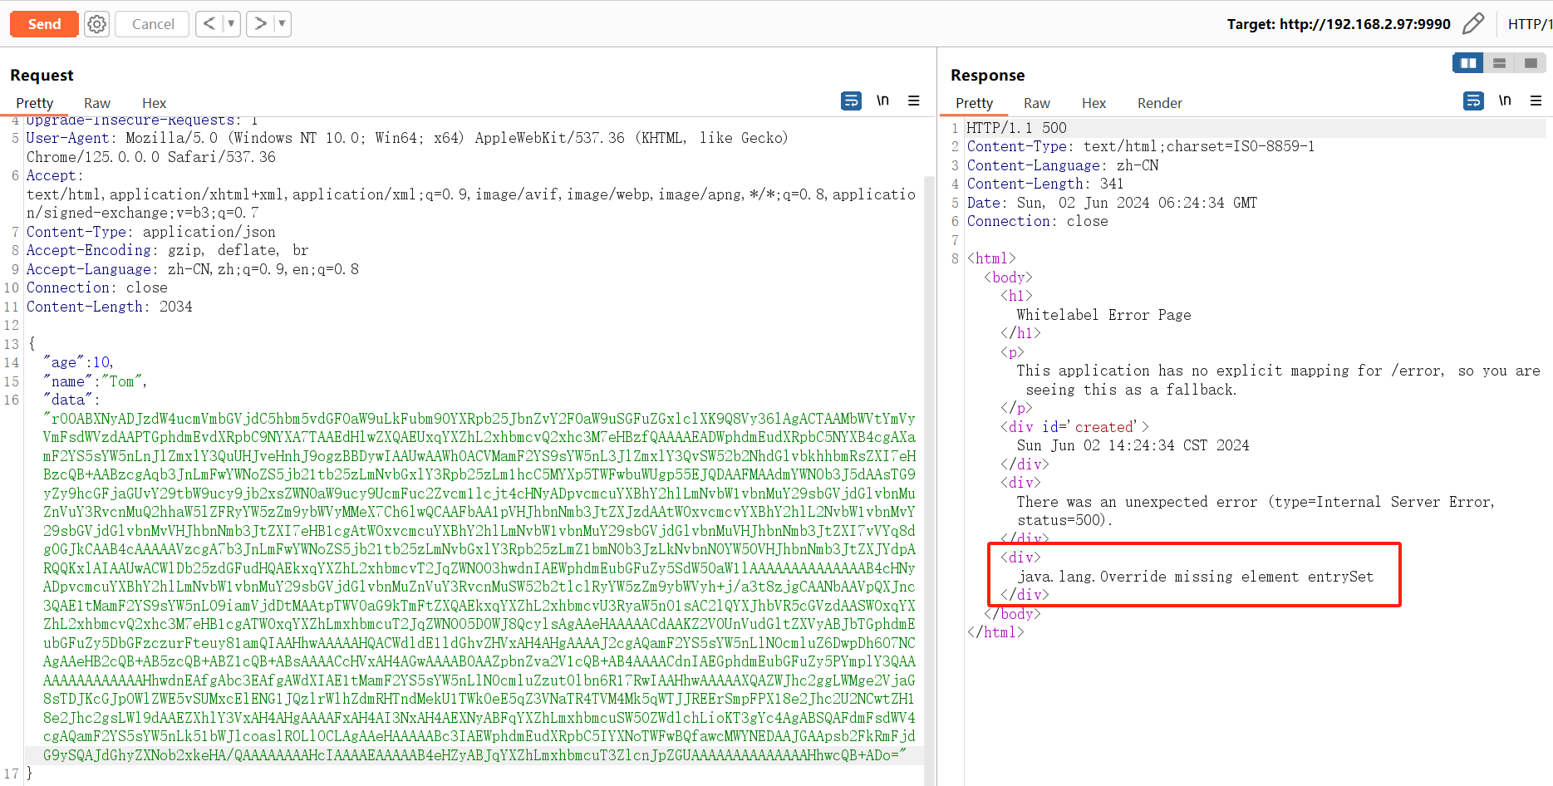Open history dropdown beside forward arrow

[x=283, y=24]
